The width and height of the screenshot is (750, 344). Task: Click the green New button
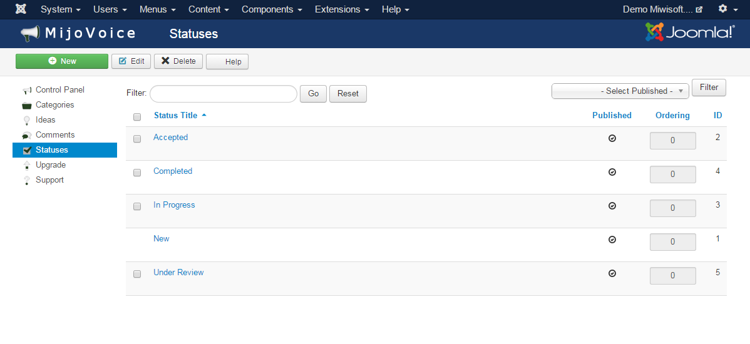[x=62, y=61]
